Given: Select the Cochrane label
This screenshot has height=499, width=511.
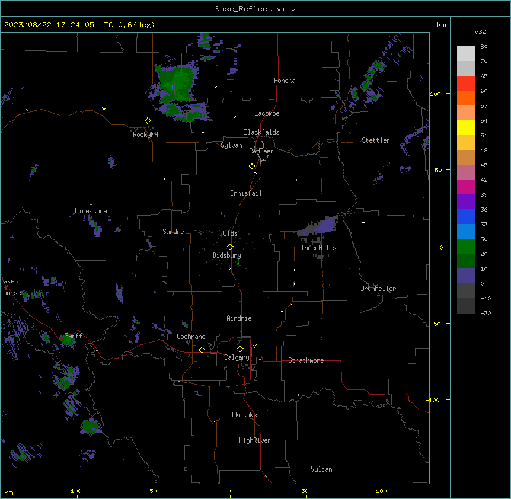Looking at the screenshot, I should [191, 337].
